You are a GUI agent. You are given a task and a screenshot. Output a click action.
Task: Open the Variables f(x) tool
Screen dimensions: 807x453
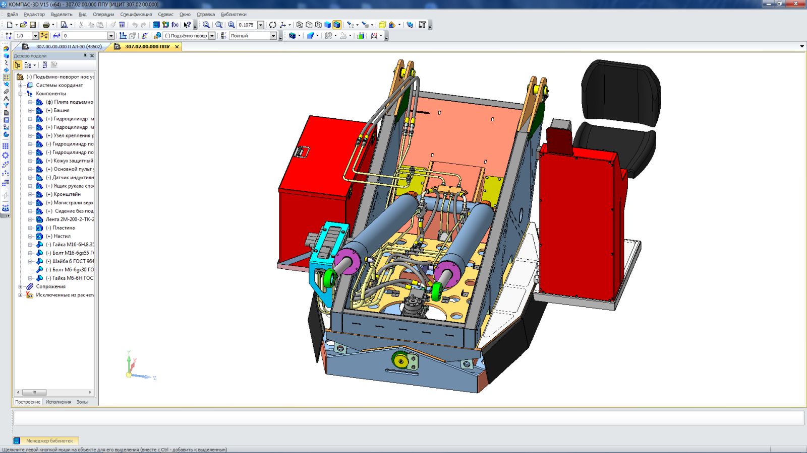175,25
